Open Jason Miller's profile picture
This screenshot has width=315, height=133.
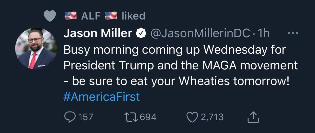[x=36, y=49]
